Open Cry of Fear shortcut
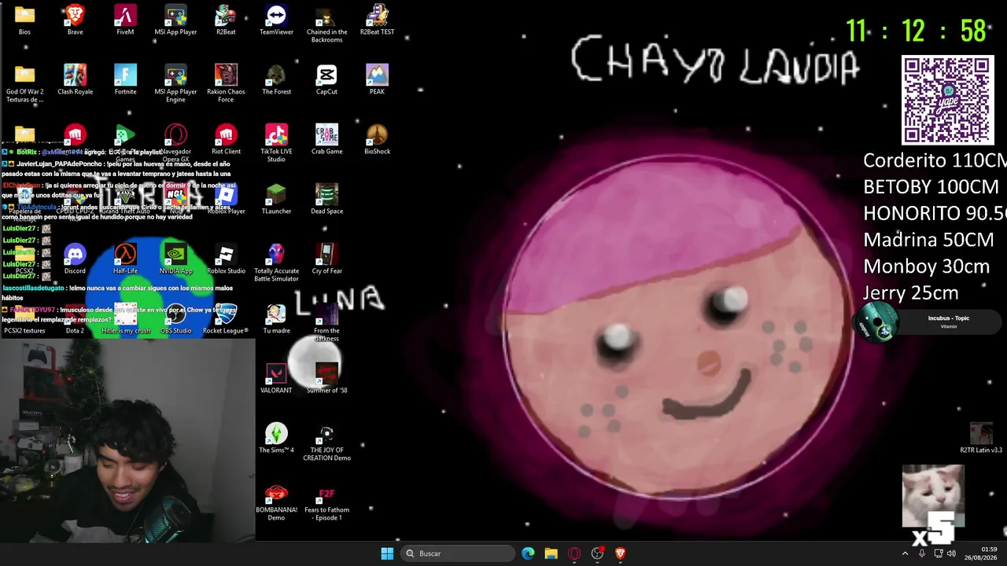1007x566 pixels. [x=326, y=259]
